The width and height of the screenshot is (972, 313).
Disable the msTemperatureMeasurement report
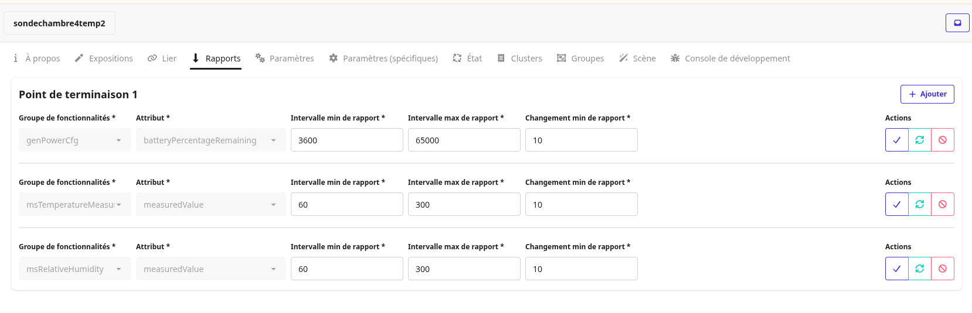942,204
